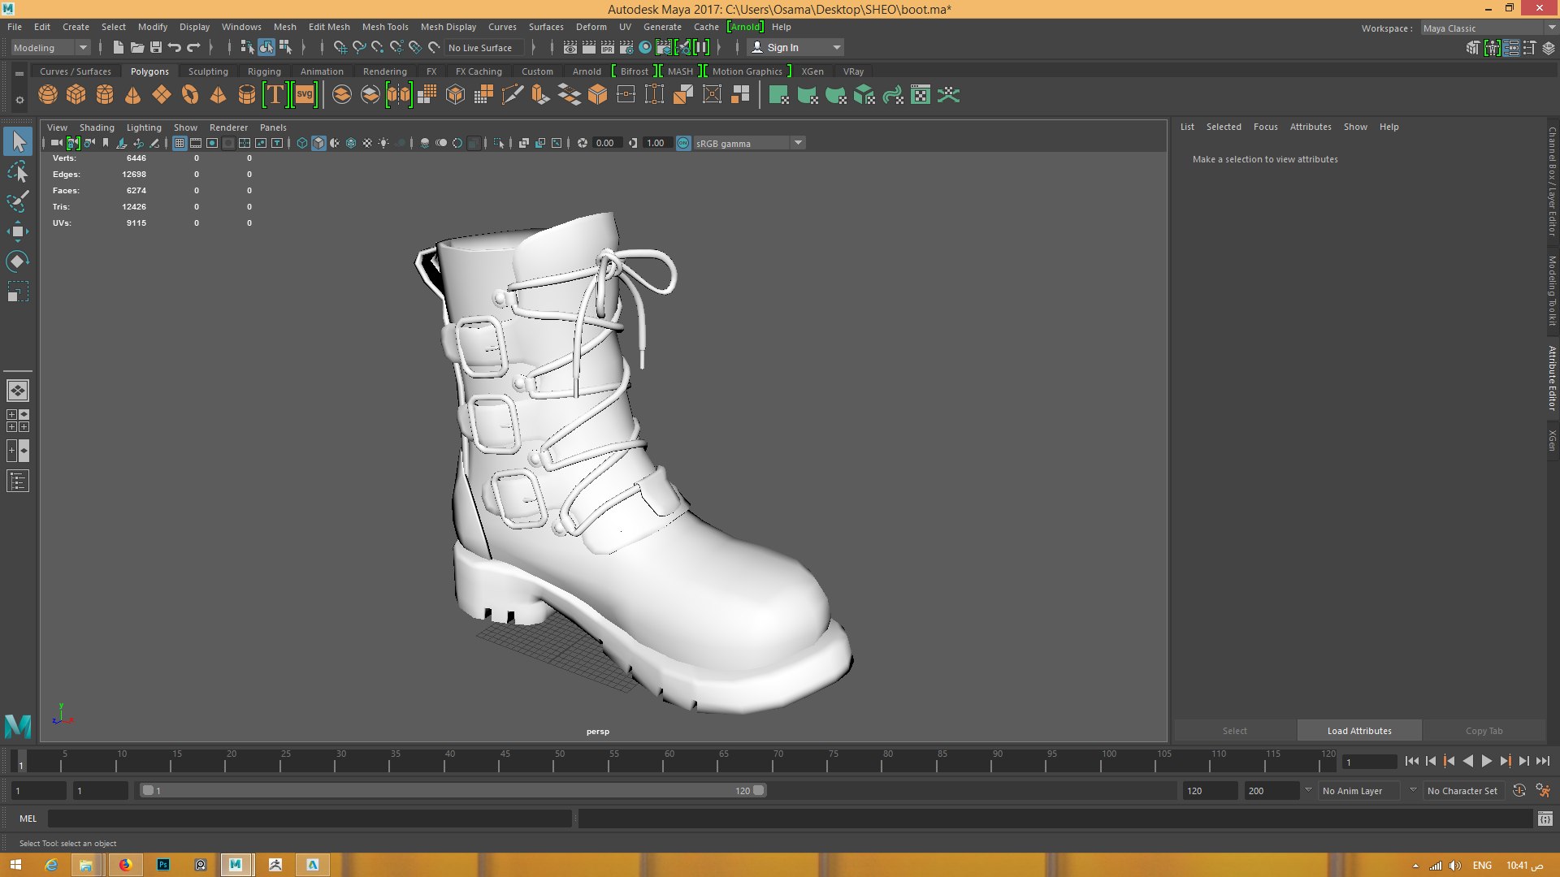Click the SVG import shelf icon
The width and height of the screenshot is (1560, 877).
point(304,95)
